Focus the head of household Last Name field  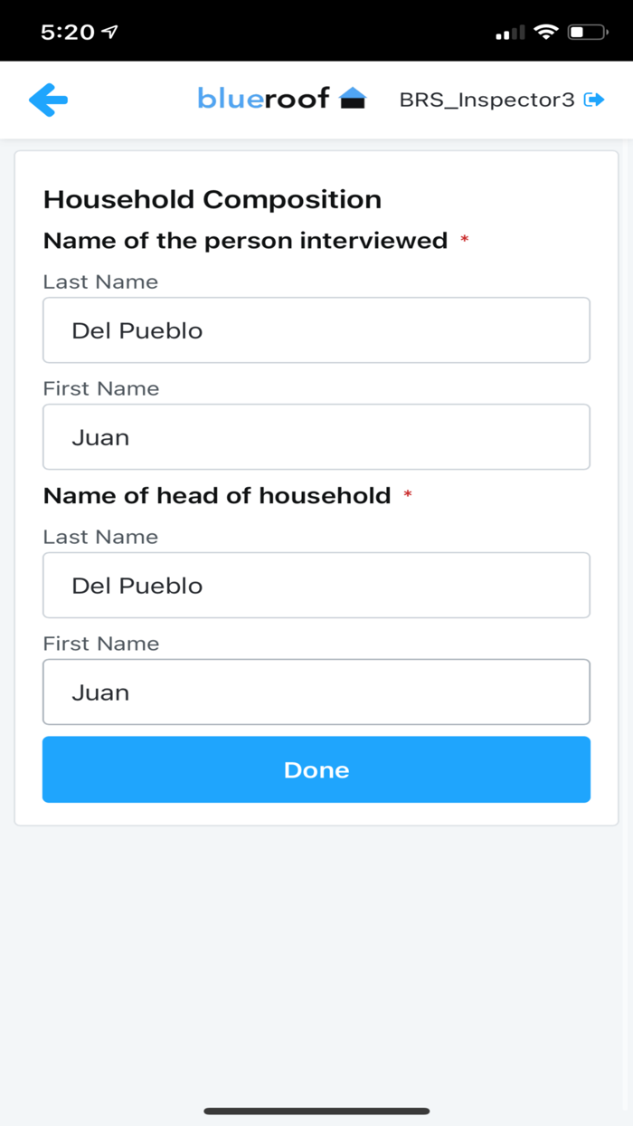point(316,586)
